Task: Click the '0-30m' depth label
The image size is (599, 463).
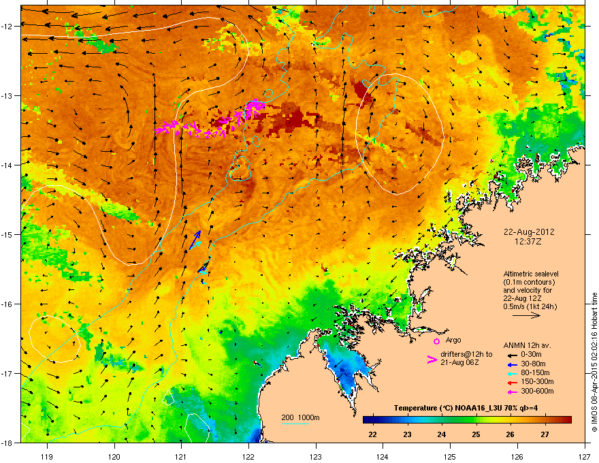Action: [531, 355]
